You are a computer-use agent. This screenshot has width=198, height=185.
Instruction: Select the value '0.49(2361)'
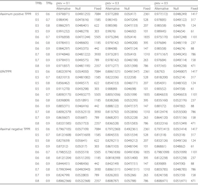pos(131,129)
